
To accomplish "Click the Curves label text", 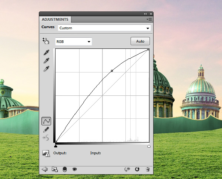I will [x=48, y=27].
